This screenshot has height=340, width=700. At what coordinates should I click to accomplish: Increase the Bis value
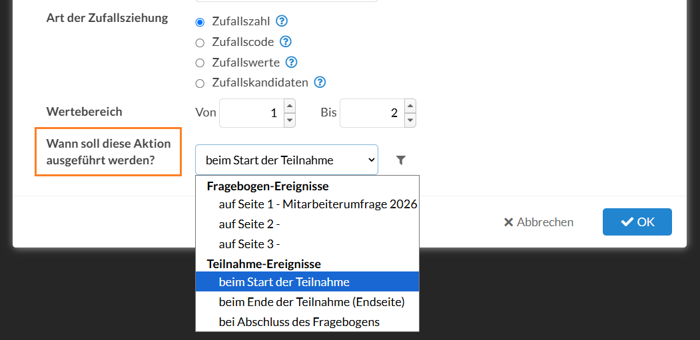(x=410, y=106)
